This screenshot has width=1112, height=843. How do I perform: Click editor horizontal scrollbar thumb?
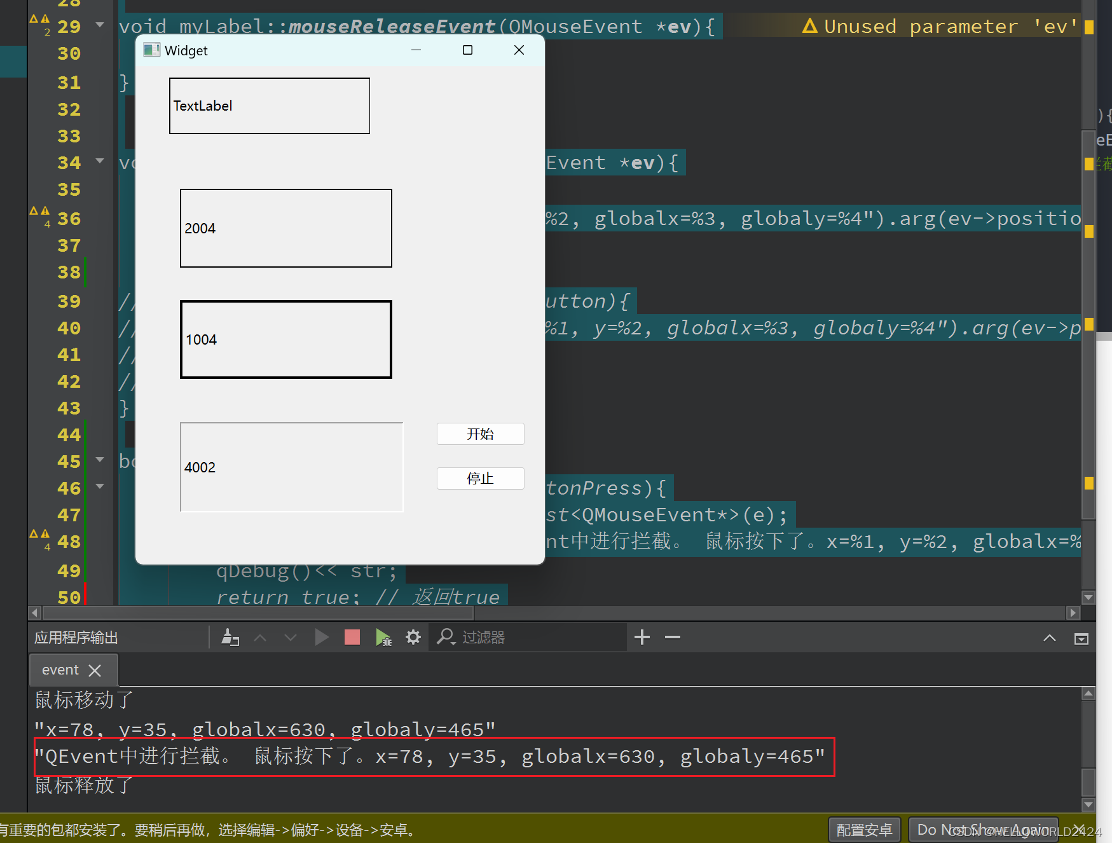[x=258, y=613]
